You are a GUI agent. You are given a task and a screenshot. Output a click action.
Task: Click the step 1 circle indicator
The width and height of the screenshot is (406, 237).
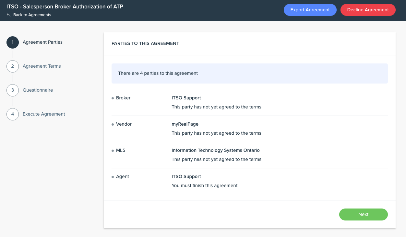click(13, 42)
